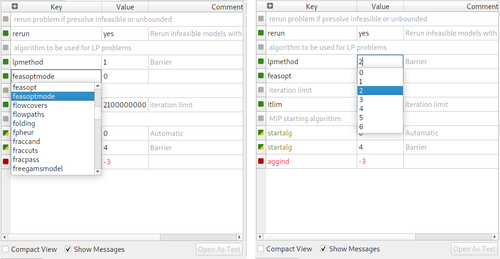Enable Compact View in left panel

pyautogui.click(x=5, y=249)
